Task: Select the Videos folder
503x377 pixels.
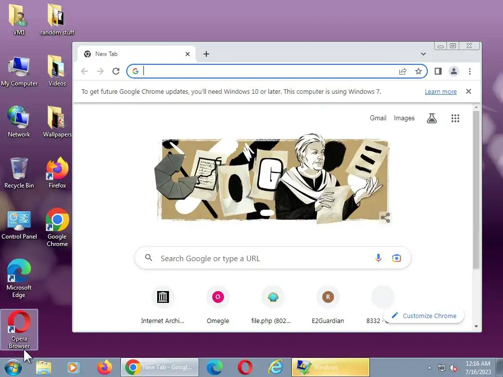Action: click(x=57, y=71)
